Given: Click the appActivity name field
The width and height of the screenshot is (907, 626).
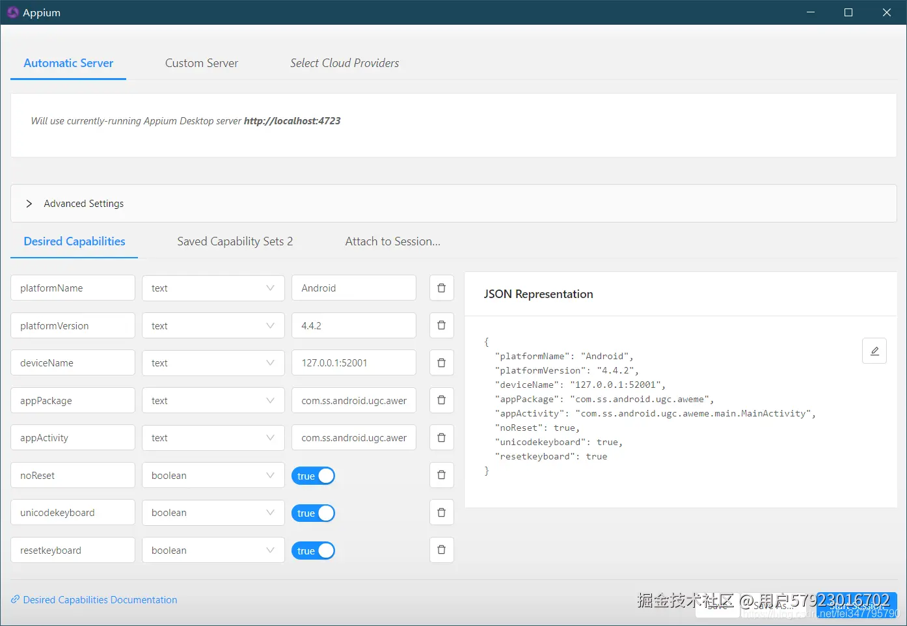Looking at the screenshot, I should click(73, 437).
